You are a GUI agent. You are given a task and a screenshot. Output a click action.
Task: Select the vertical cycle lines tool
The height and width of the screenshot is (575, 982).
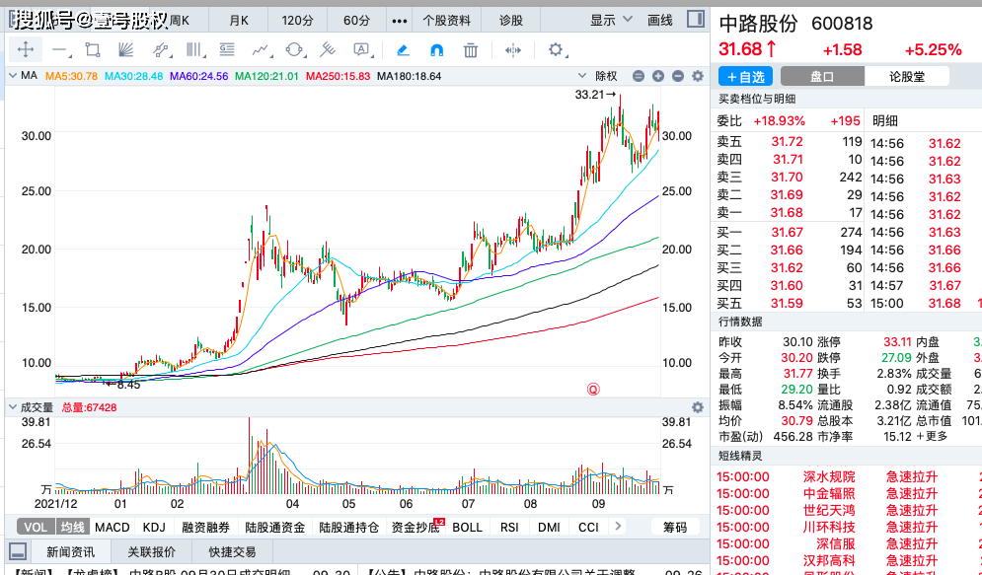[x=194, y=50]
